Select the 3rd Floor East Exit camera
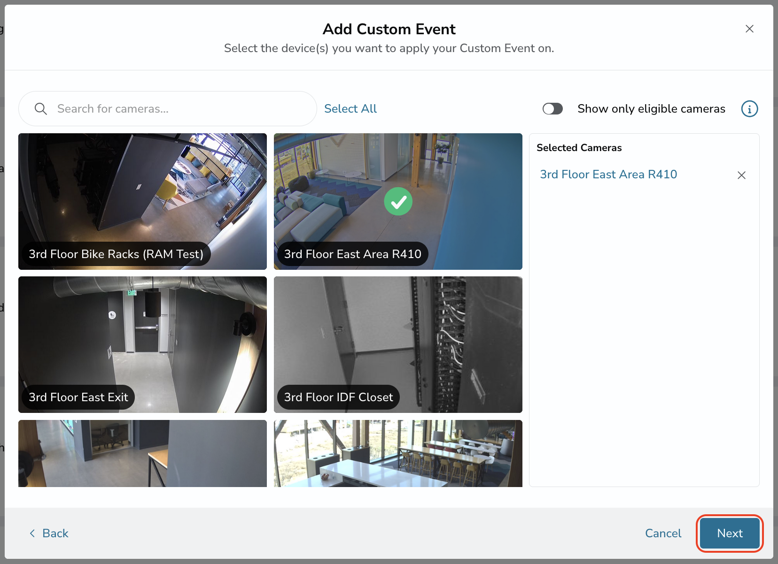 [142, 344]
